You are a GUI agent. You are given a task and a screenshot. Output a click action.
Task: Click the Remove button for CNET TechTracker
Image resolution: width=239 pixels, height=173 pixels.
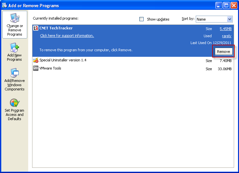(x=224, y=52)
